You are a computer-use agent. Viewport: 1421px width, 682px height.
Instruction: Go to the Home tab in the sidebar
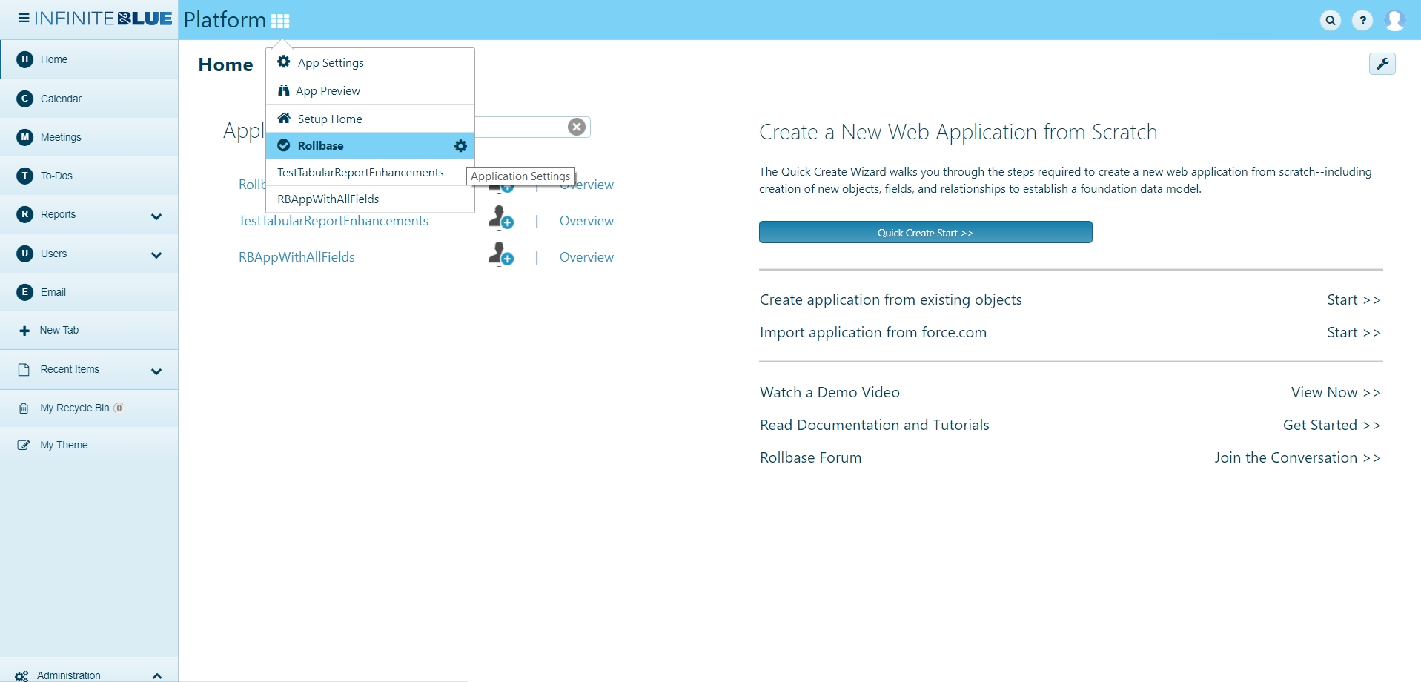pyautogui.click(x=89, y=59)
